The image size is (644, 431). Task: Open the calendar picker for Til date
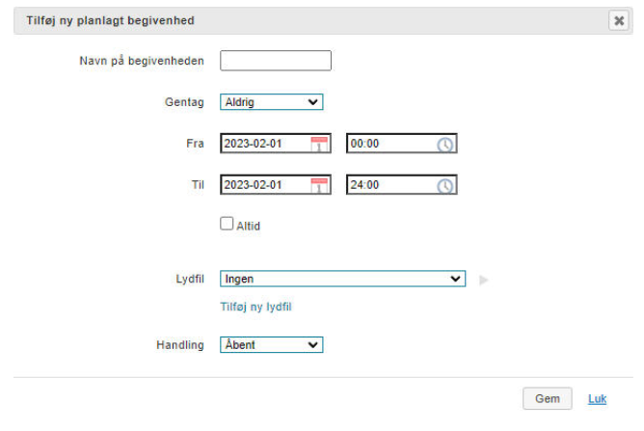[x=319, y=186]
